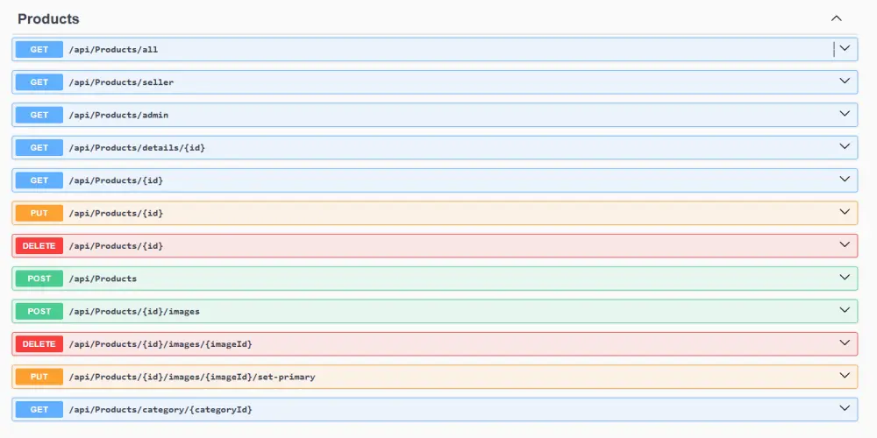Click GET badge for /api/Products/all
877x438 pixels.
39,49
